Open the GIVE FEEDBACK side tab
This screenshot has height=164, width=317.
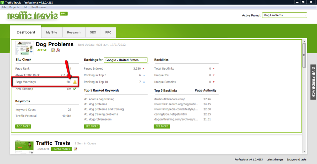[313, 82]
